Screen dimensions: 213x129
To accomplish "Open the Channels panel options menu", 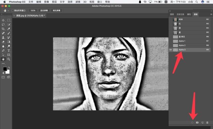I will click(x=211, y=14).
